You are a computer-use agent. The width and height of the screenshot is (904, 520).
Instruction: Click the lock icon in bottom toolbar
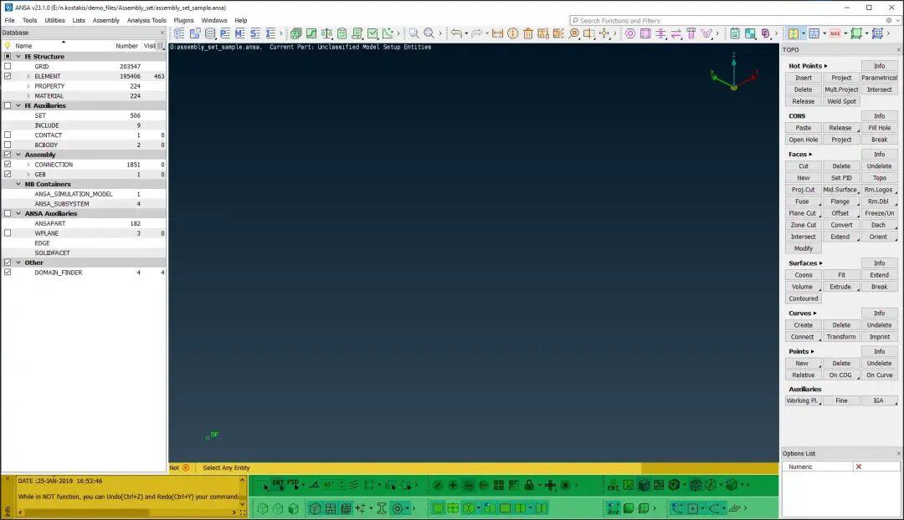click(529, 485)
